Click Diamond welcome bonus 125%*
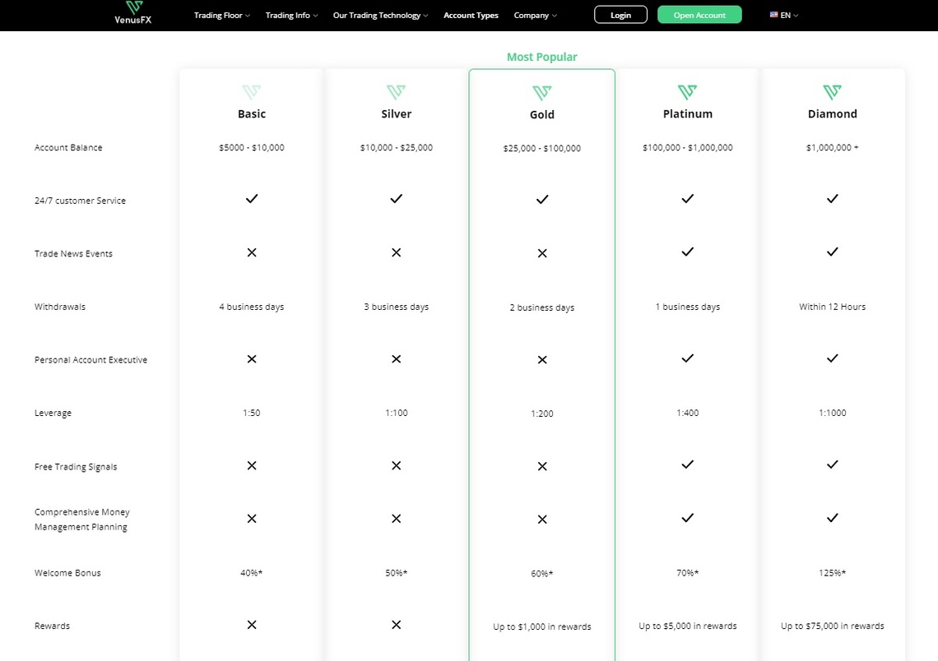Viewport: 938px width, 661px height. [832, 572]
